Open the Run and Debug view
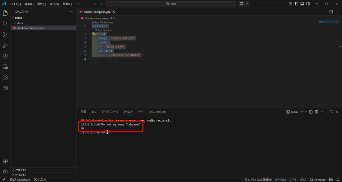This screenshot has height=182, width=342. [x=5, y=45]
